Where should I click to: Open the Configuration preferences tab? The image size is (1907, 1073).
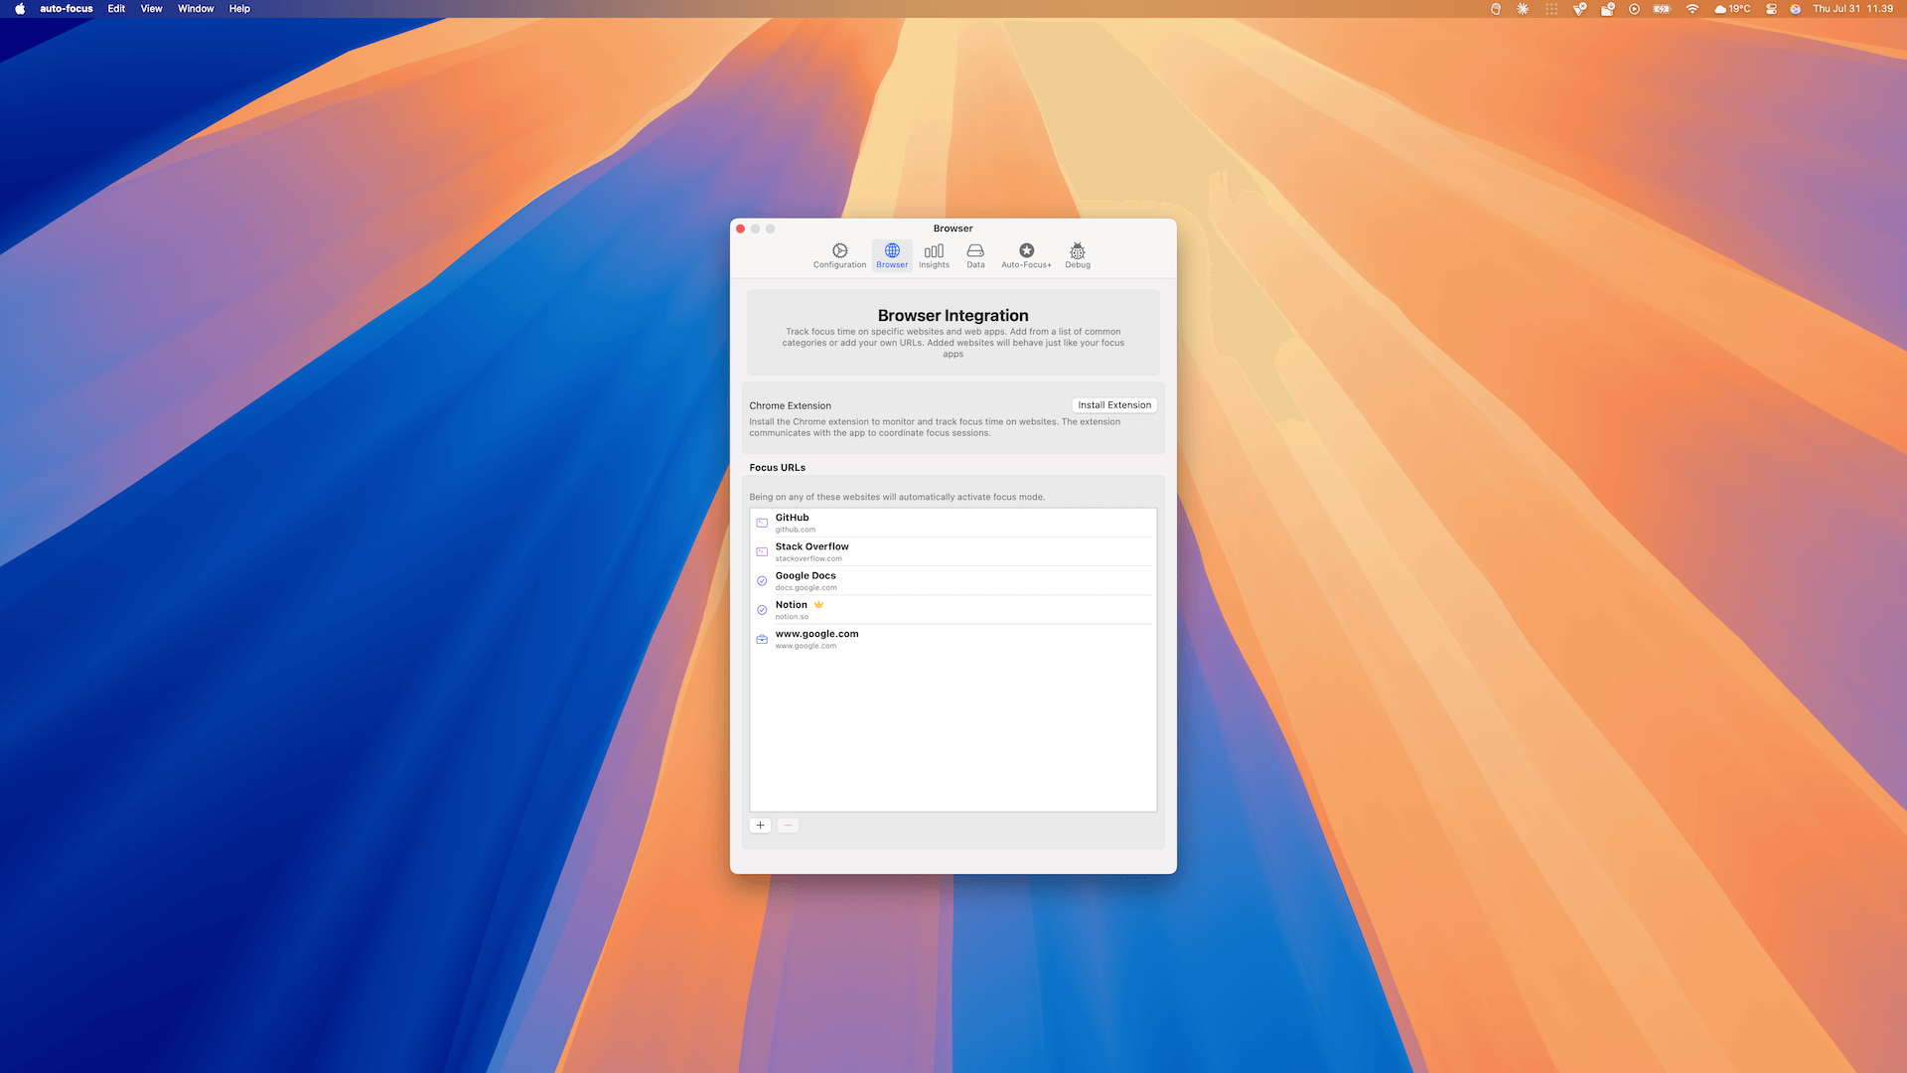tap(839, 255)
